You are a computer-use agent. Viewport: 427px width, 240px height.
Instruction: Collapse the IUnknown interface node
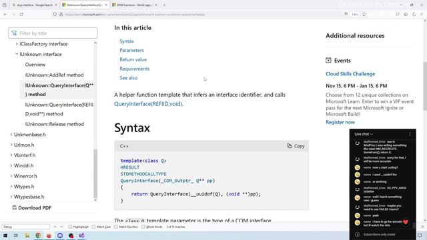(x=17, y=54)
